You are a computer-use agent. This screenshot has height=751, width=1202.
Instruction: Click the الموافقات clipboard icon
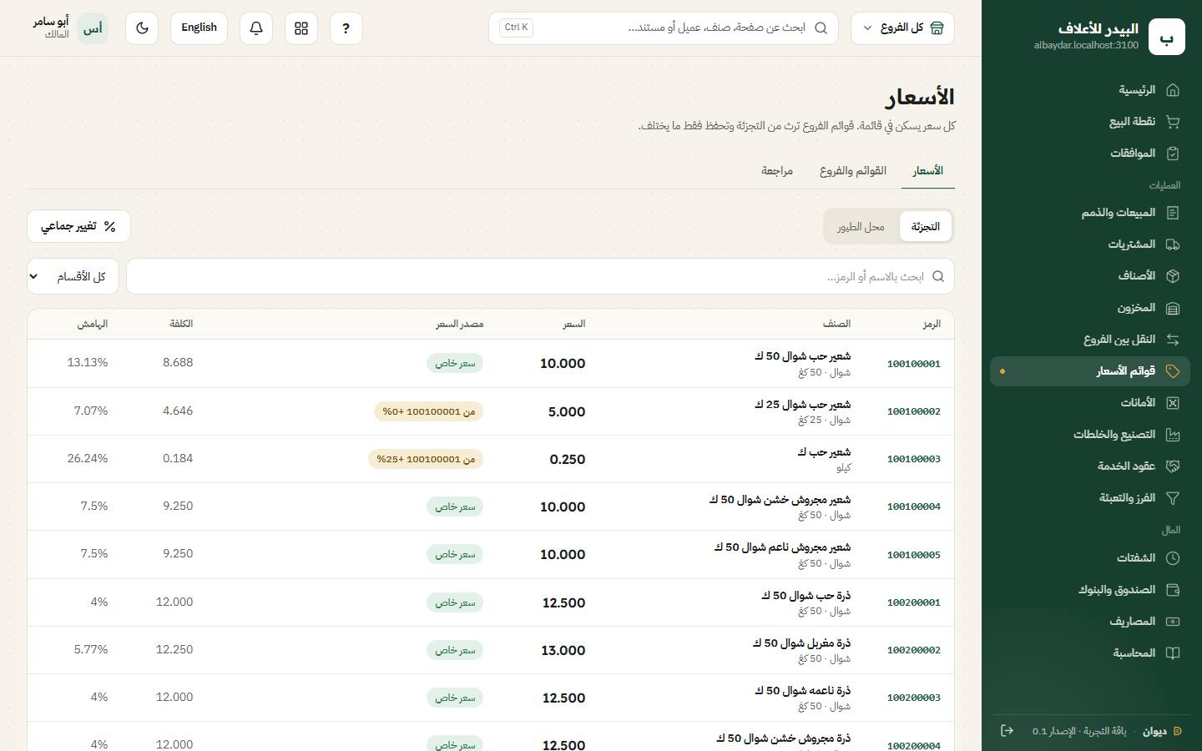click(1173, 154)
